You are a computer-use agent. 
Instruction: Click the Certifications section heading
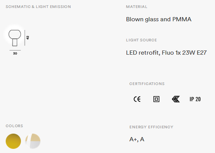[x=147, y=84]
